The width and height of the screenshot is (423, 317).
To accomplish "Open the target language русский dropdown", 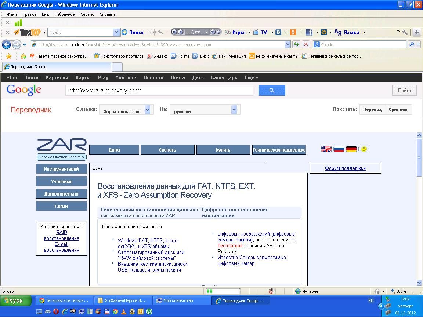I will [x=205, y=110].
